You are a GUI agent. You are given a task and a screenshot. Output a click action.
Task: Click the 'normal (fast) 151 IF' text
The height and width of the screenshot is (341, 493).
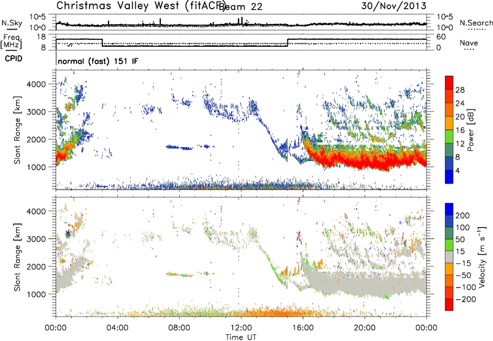tap(98, 61)
